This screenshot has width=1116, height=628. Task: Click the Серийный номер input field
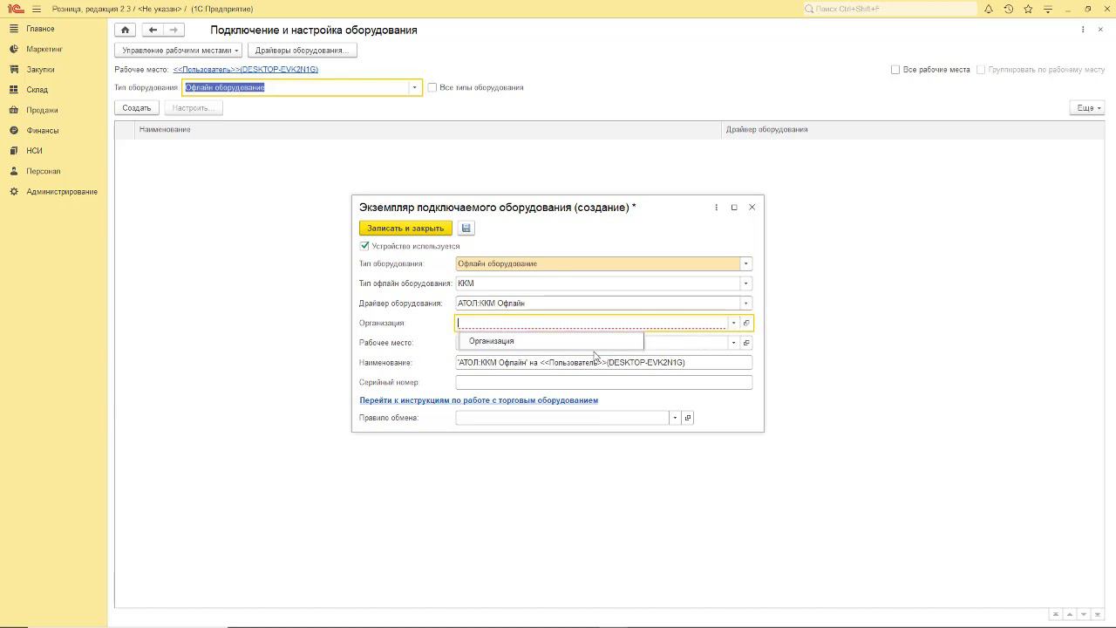(603, 382)
